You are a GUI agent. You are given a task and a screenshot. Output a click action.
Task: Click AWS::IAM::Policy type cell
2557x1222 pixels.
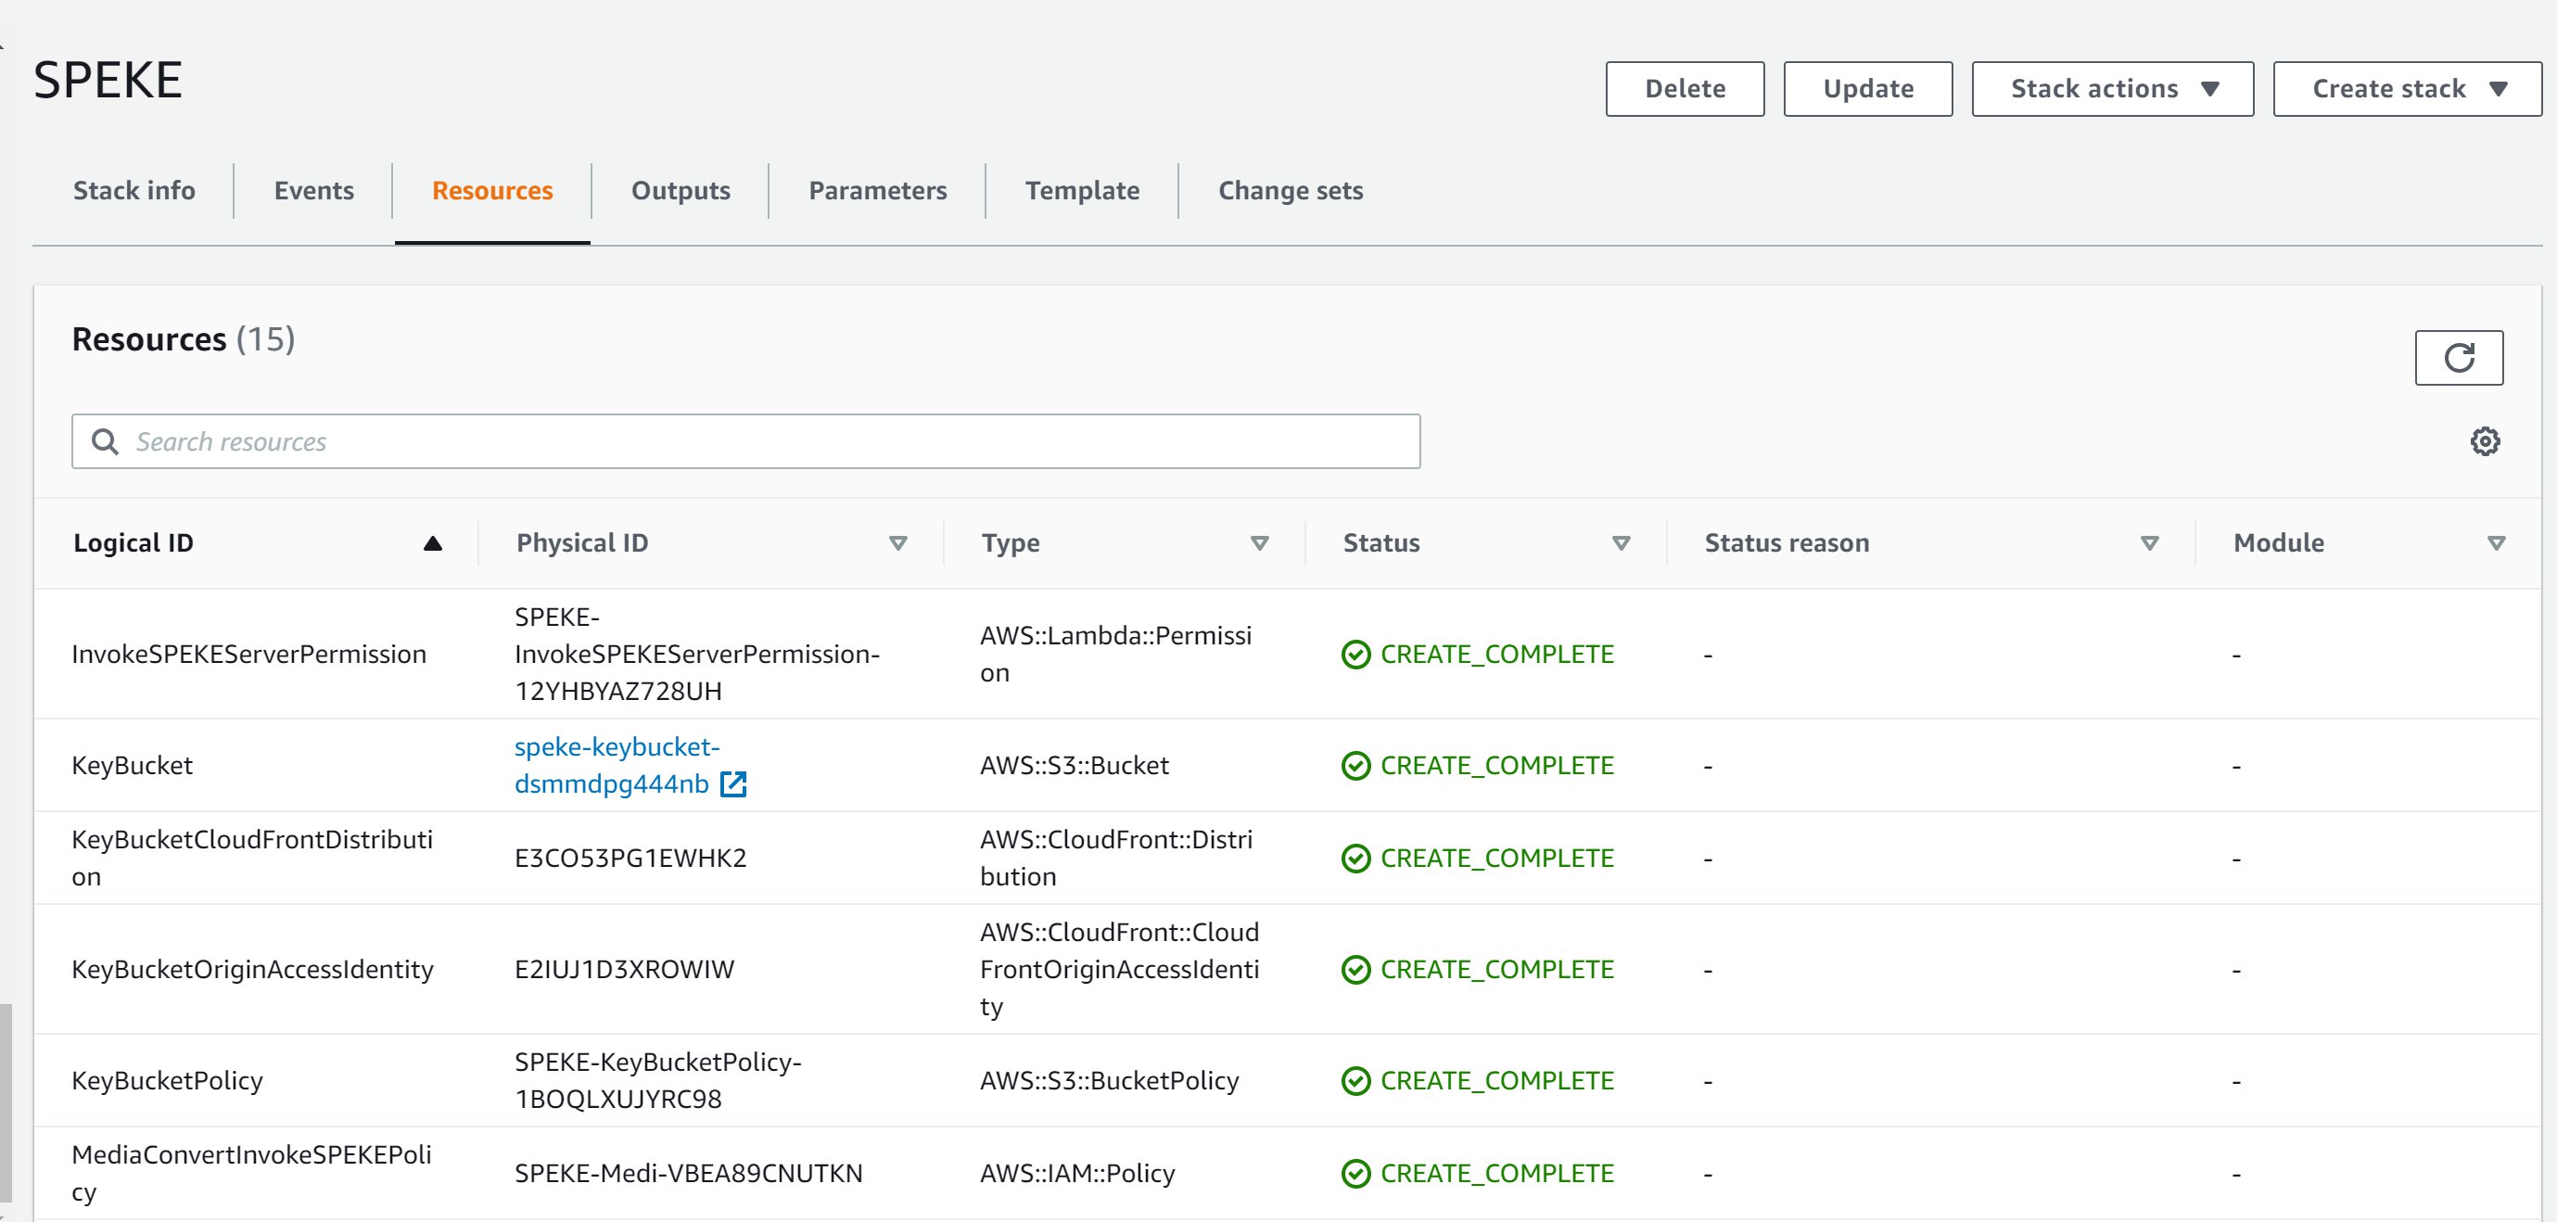click(x=1077, y=1172)
